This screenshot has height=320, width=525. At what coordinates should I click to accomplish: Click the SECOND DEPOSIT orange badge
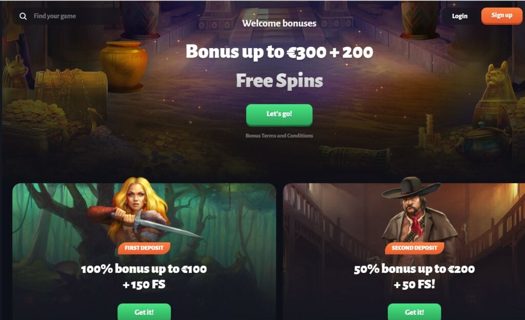[414, 248]
